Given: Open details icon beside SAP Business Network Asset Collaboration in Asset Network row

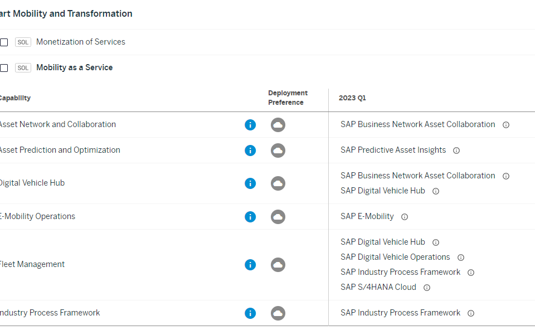Looking at the screenshot, I should click(506, 125).
